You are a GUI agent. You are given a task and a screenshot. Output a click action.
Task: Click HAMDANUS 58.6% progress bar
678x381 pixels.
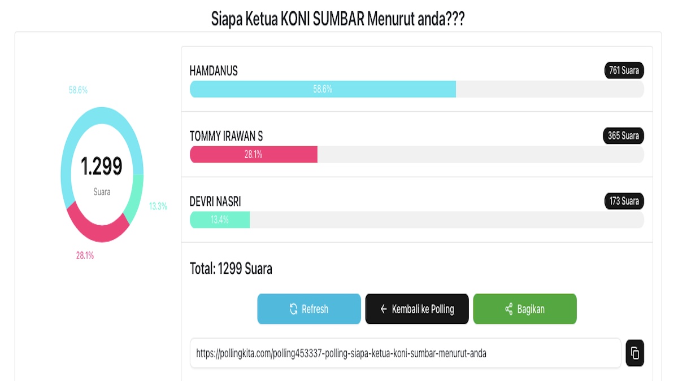(x=323, y=89)
